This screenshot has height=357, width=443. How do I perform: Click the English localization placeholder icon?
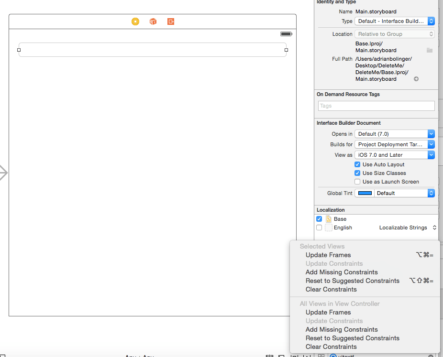coord(329,228)
